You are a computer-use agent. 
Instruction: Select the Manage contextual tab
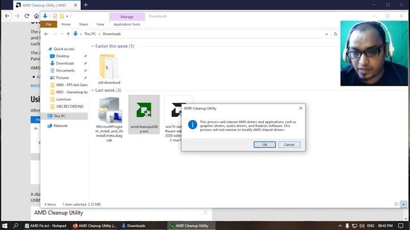click(x=127, y=17)
